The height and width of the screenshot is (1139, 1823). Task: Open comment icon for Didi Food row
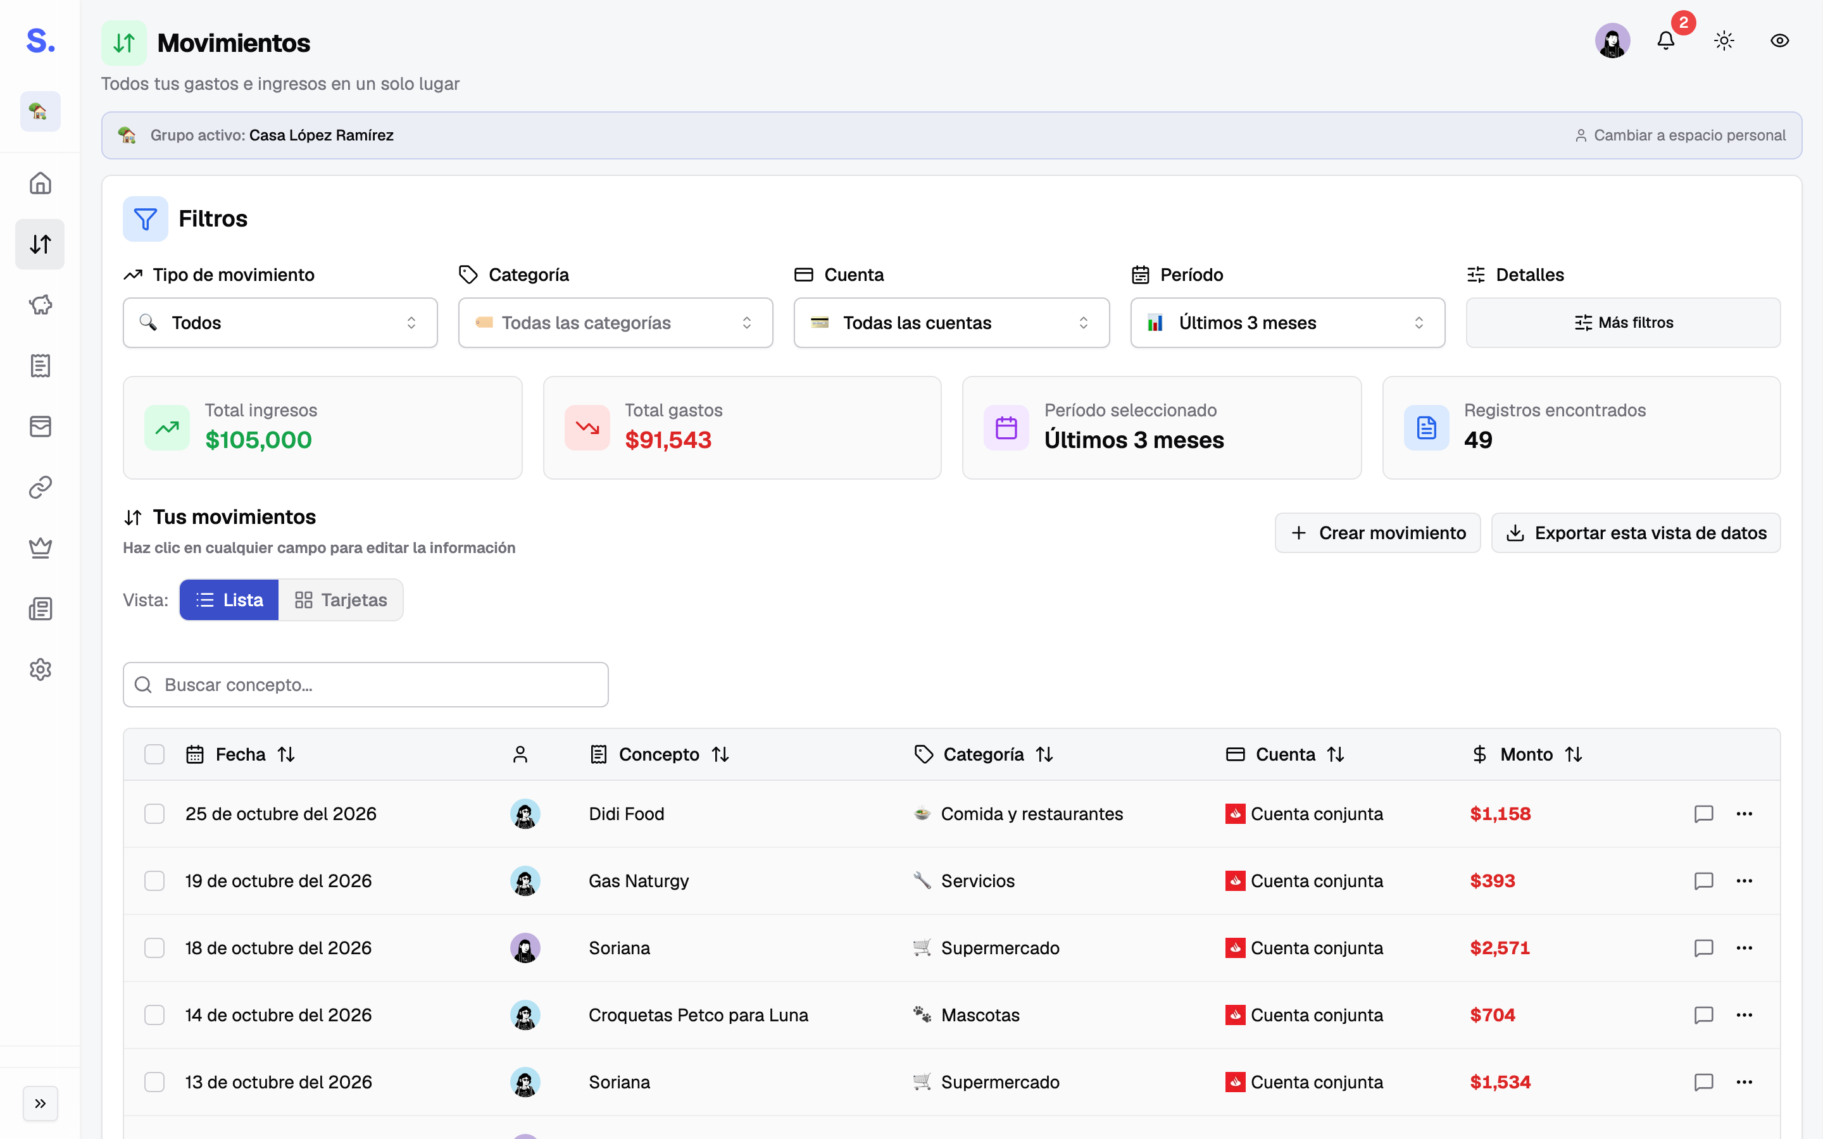[1704, 814]
